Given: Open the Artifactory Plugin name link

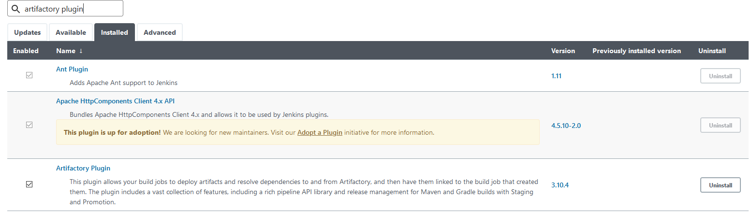Looking at the screenshot, I should [x=83, y=168].
